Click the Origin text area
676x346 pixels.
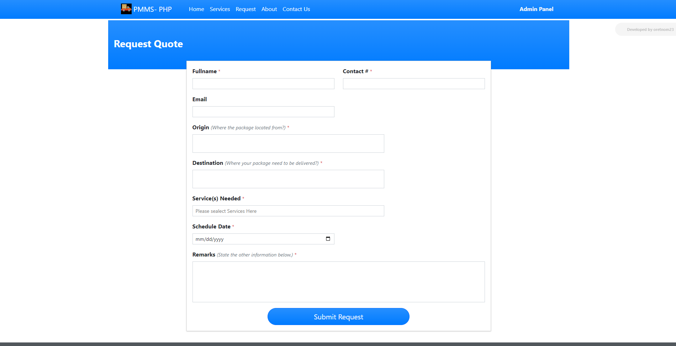click(288, 144)
